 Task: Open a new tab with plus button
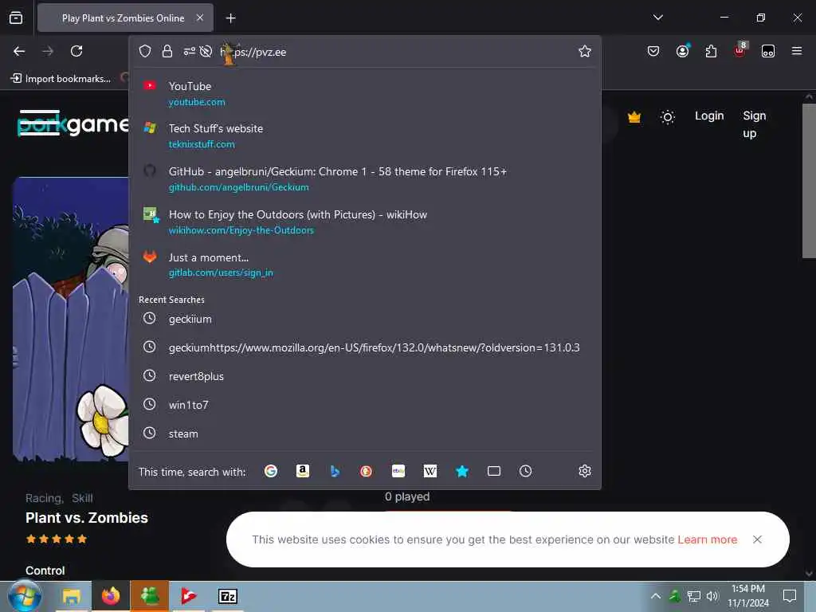(230, 18)
